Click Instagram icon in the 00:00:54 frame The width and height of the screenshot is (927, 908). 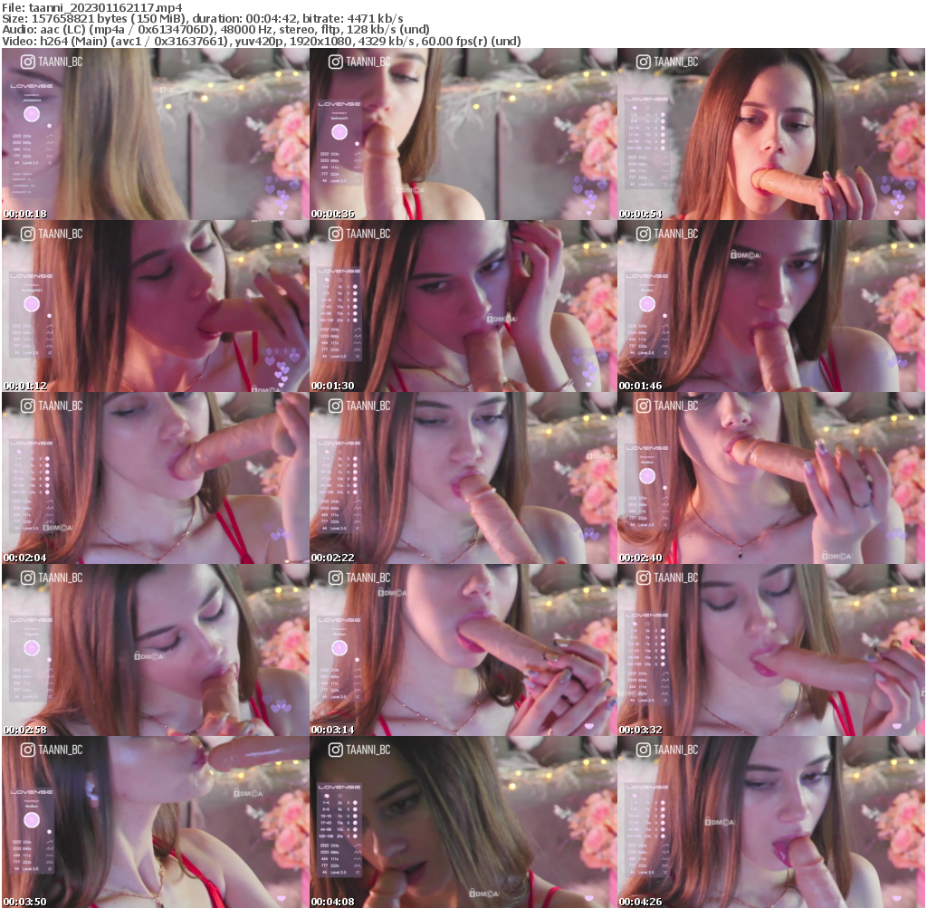(x=644, y=62)
